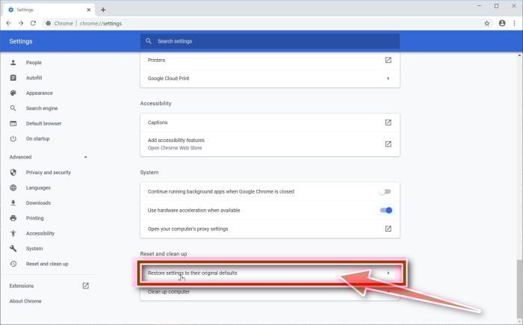Maximize the Chrome window

pos(496,6)
